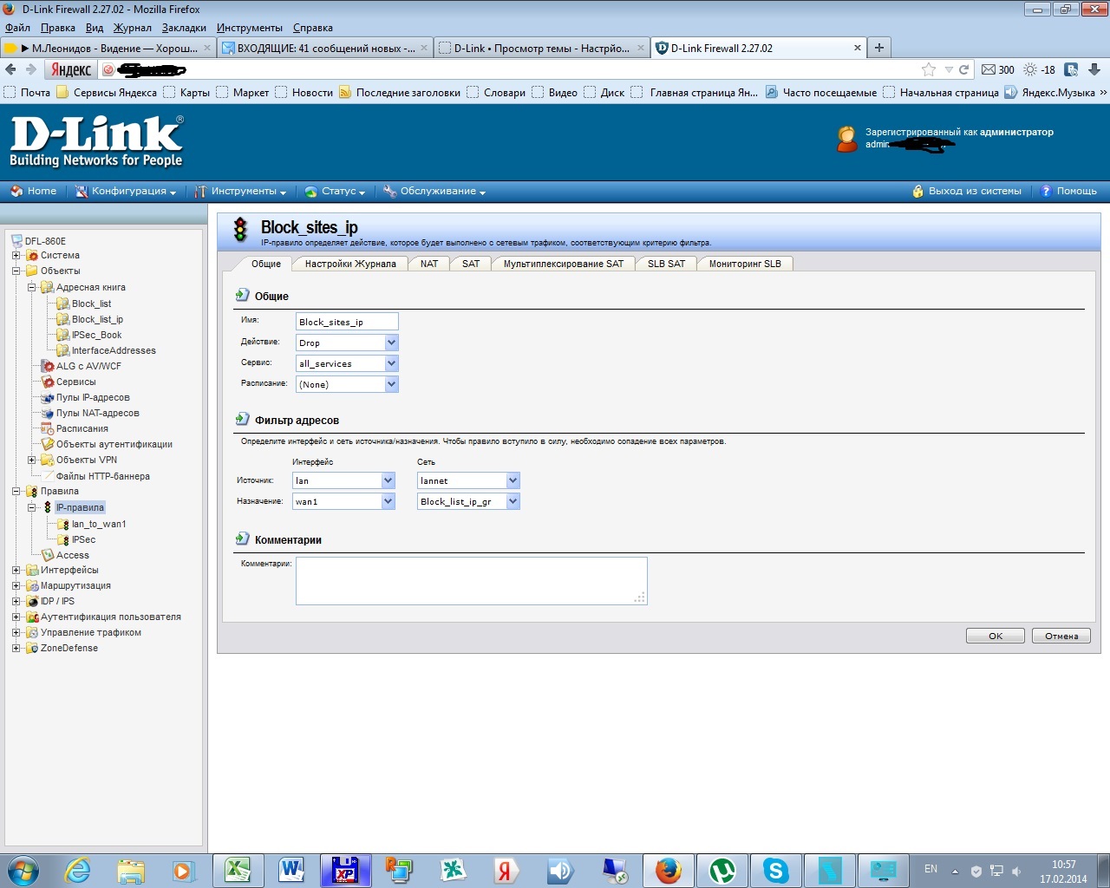Launch Internet Explorer from taskbar
1110x888 pixels.
click(78, 870)
